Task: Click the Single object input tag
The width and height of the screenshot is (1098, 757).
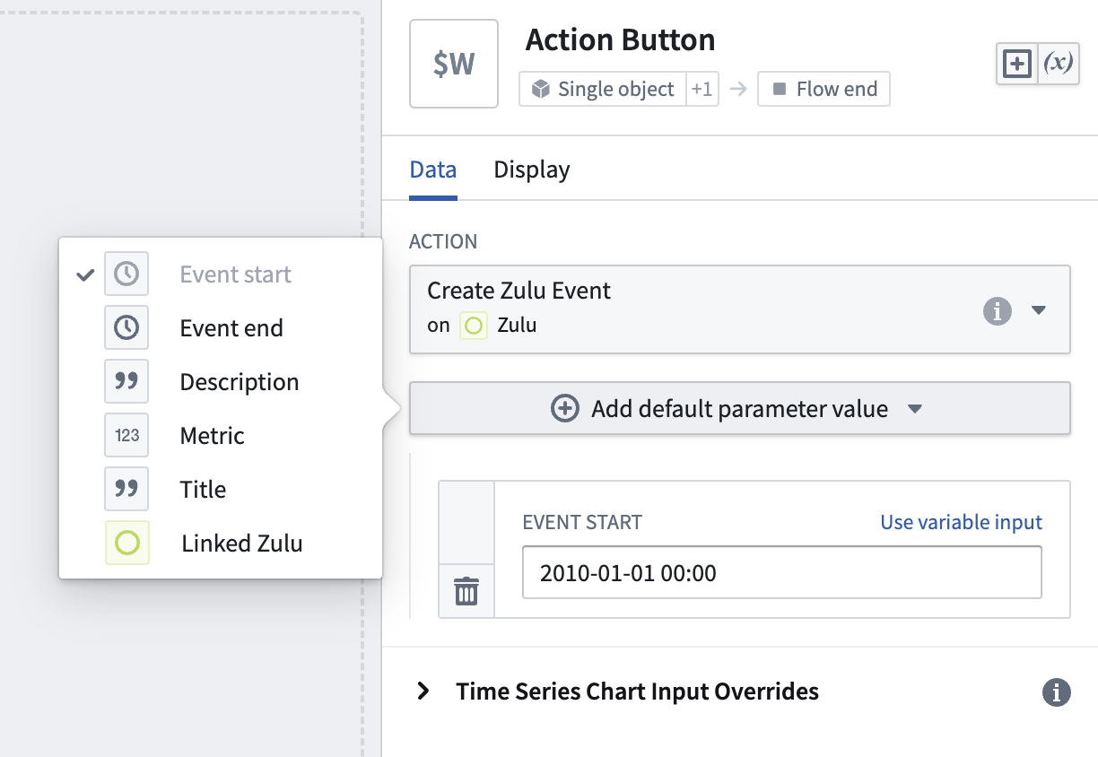Action: click(603, 90)
